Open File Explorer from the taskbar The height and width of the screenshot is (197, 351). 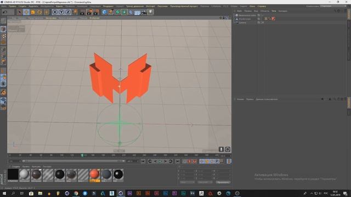[40, 193]
